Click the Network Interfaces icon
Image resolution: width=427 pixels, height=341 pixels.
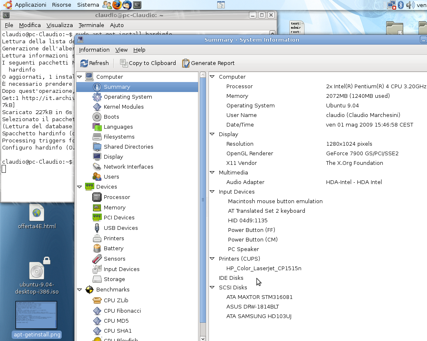(97, 167)
